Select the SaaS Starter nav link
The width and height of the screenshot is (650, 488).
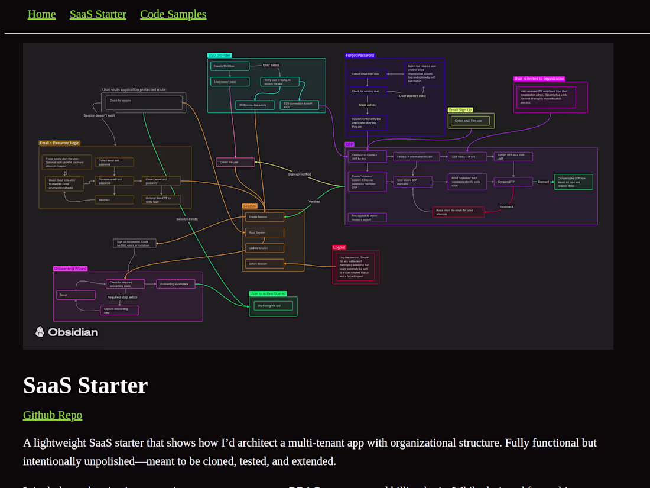click(98, 14)
